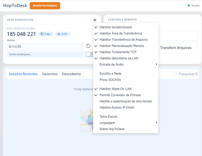The width and height of the screenshot is (202, 156).
Task: Open Escolha a Rede menu entry
Action: tap(126, 74)
